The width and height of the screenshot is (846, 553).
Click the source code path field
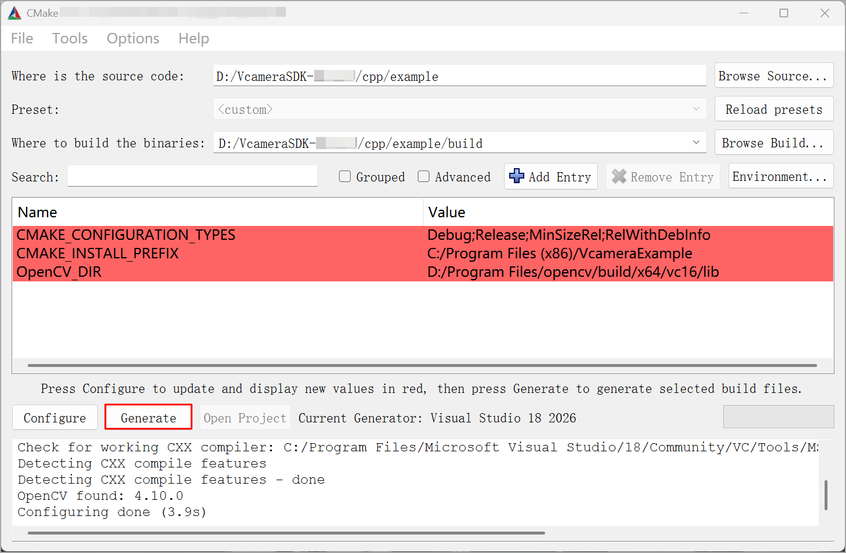pos(460,76)
